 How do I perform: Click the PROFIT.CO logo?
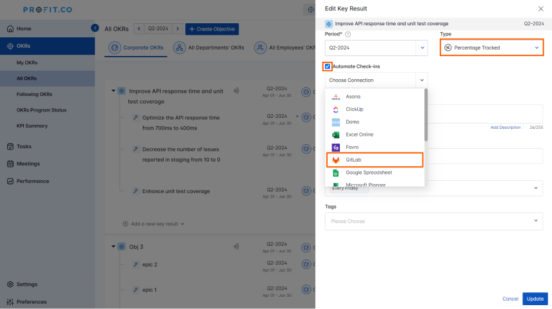tap(48, 10)
